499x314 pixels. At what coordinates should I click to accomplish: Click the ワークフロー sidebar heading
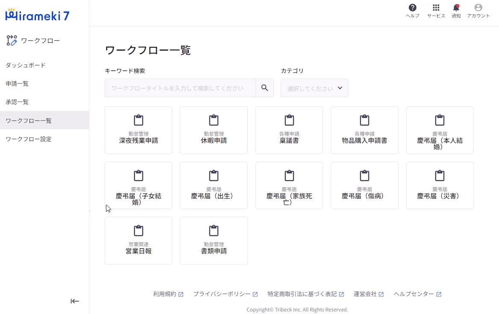[41, 41]
